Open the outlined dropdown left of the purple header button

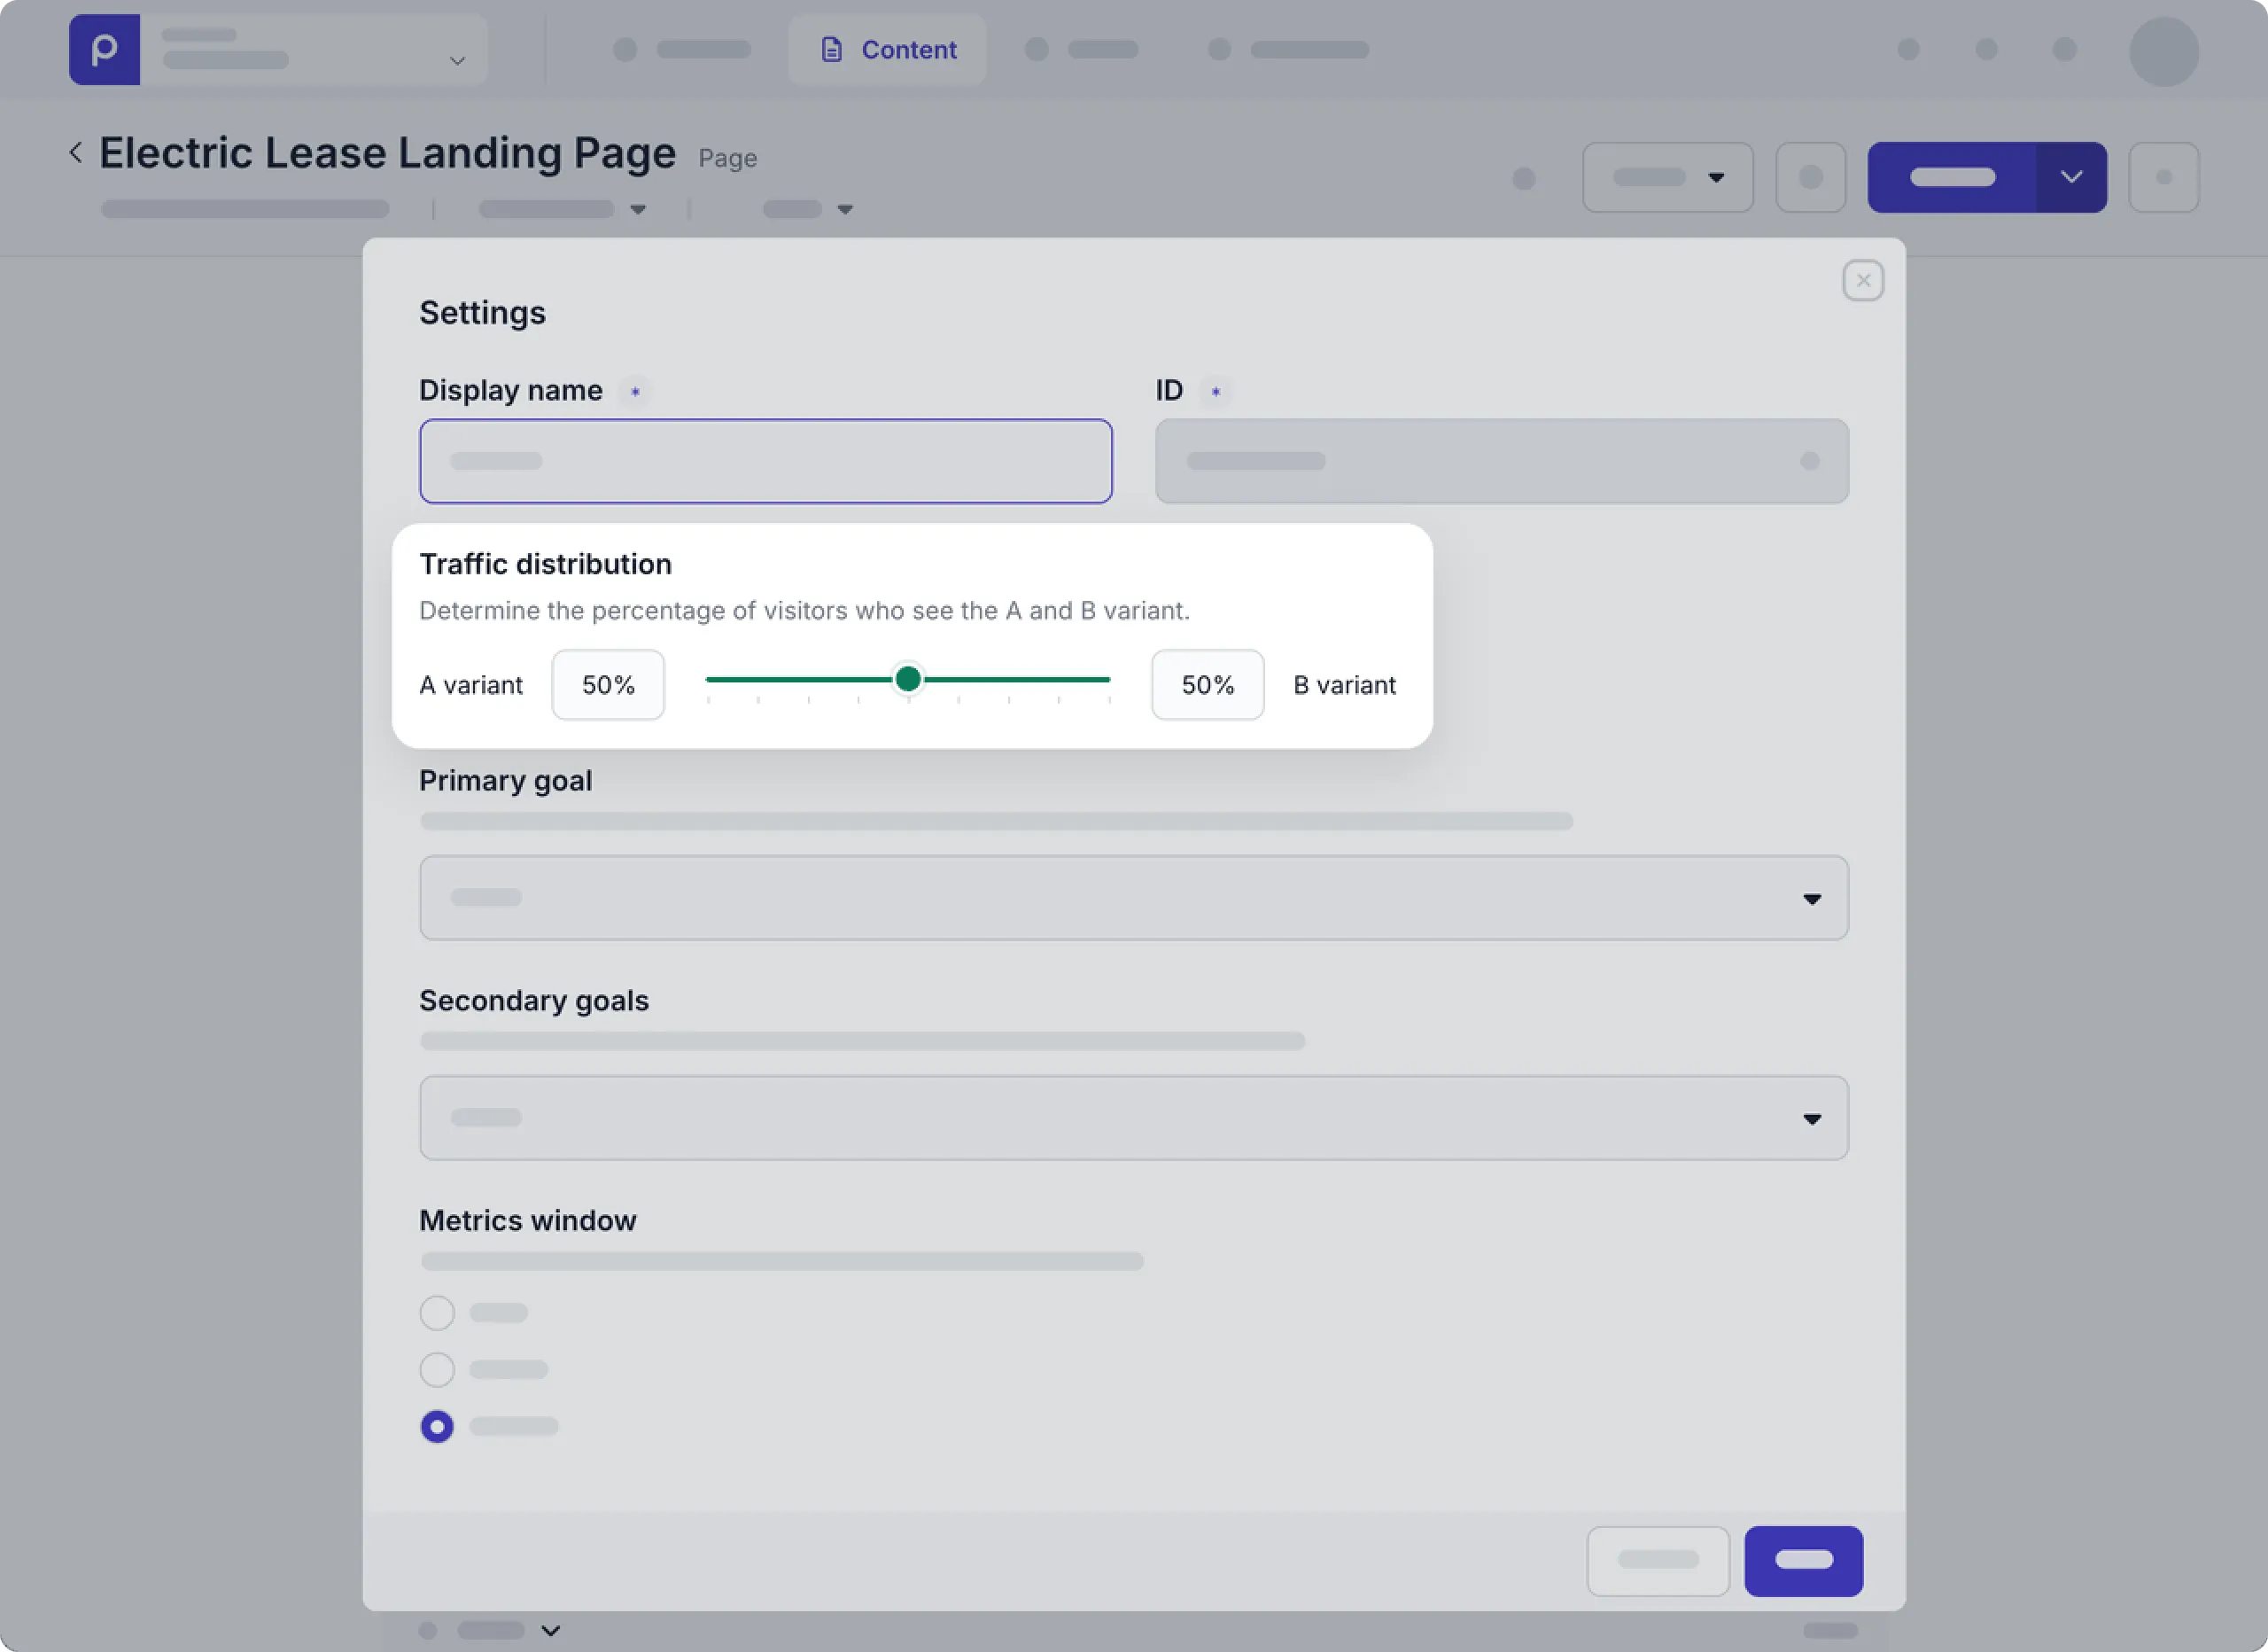coord(1668,177)
